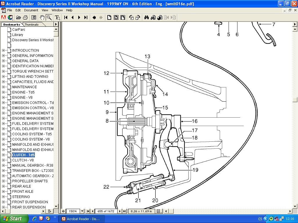Select the Hand tool in toolbar

click(x=42, y=17)
